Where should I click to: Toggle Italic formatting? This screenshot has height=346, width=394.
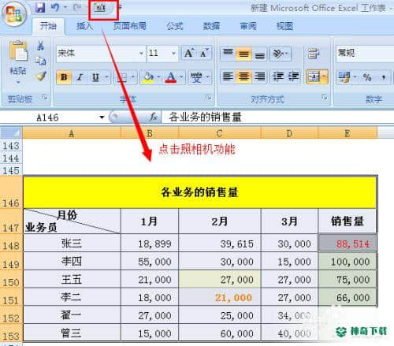80,77
